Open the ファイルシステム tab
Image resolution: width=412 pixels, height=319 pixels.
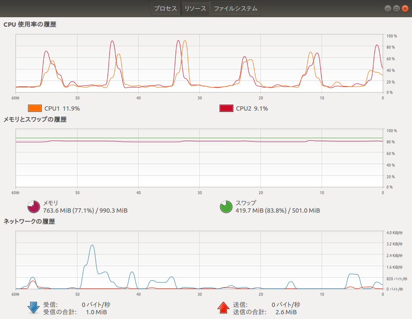pos(235,9)
